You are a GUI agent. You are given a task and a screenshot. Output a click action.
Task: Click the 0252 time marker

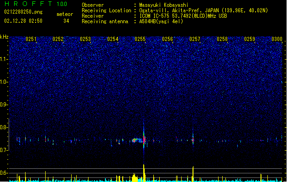click(58, 39)
